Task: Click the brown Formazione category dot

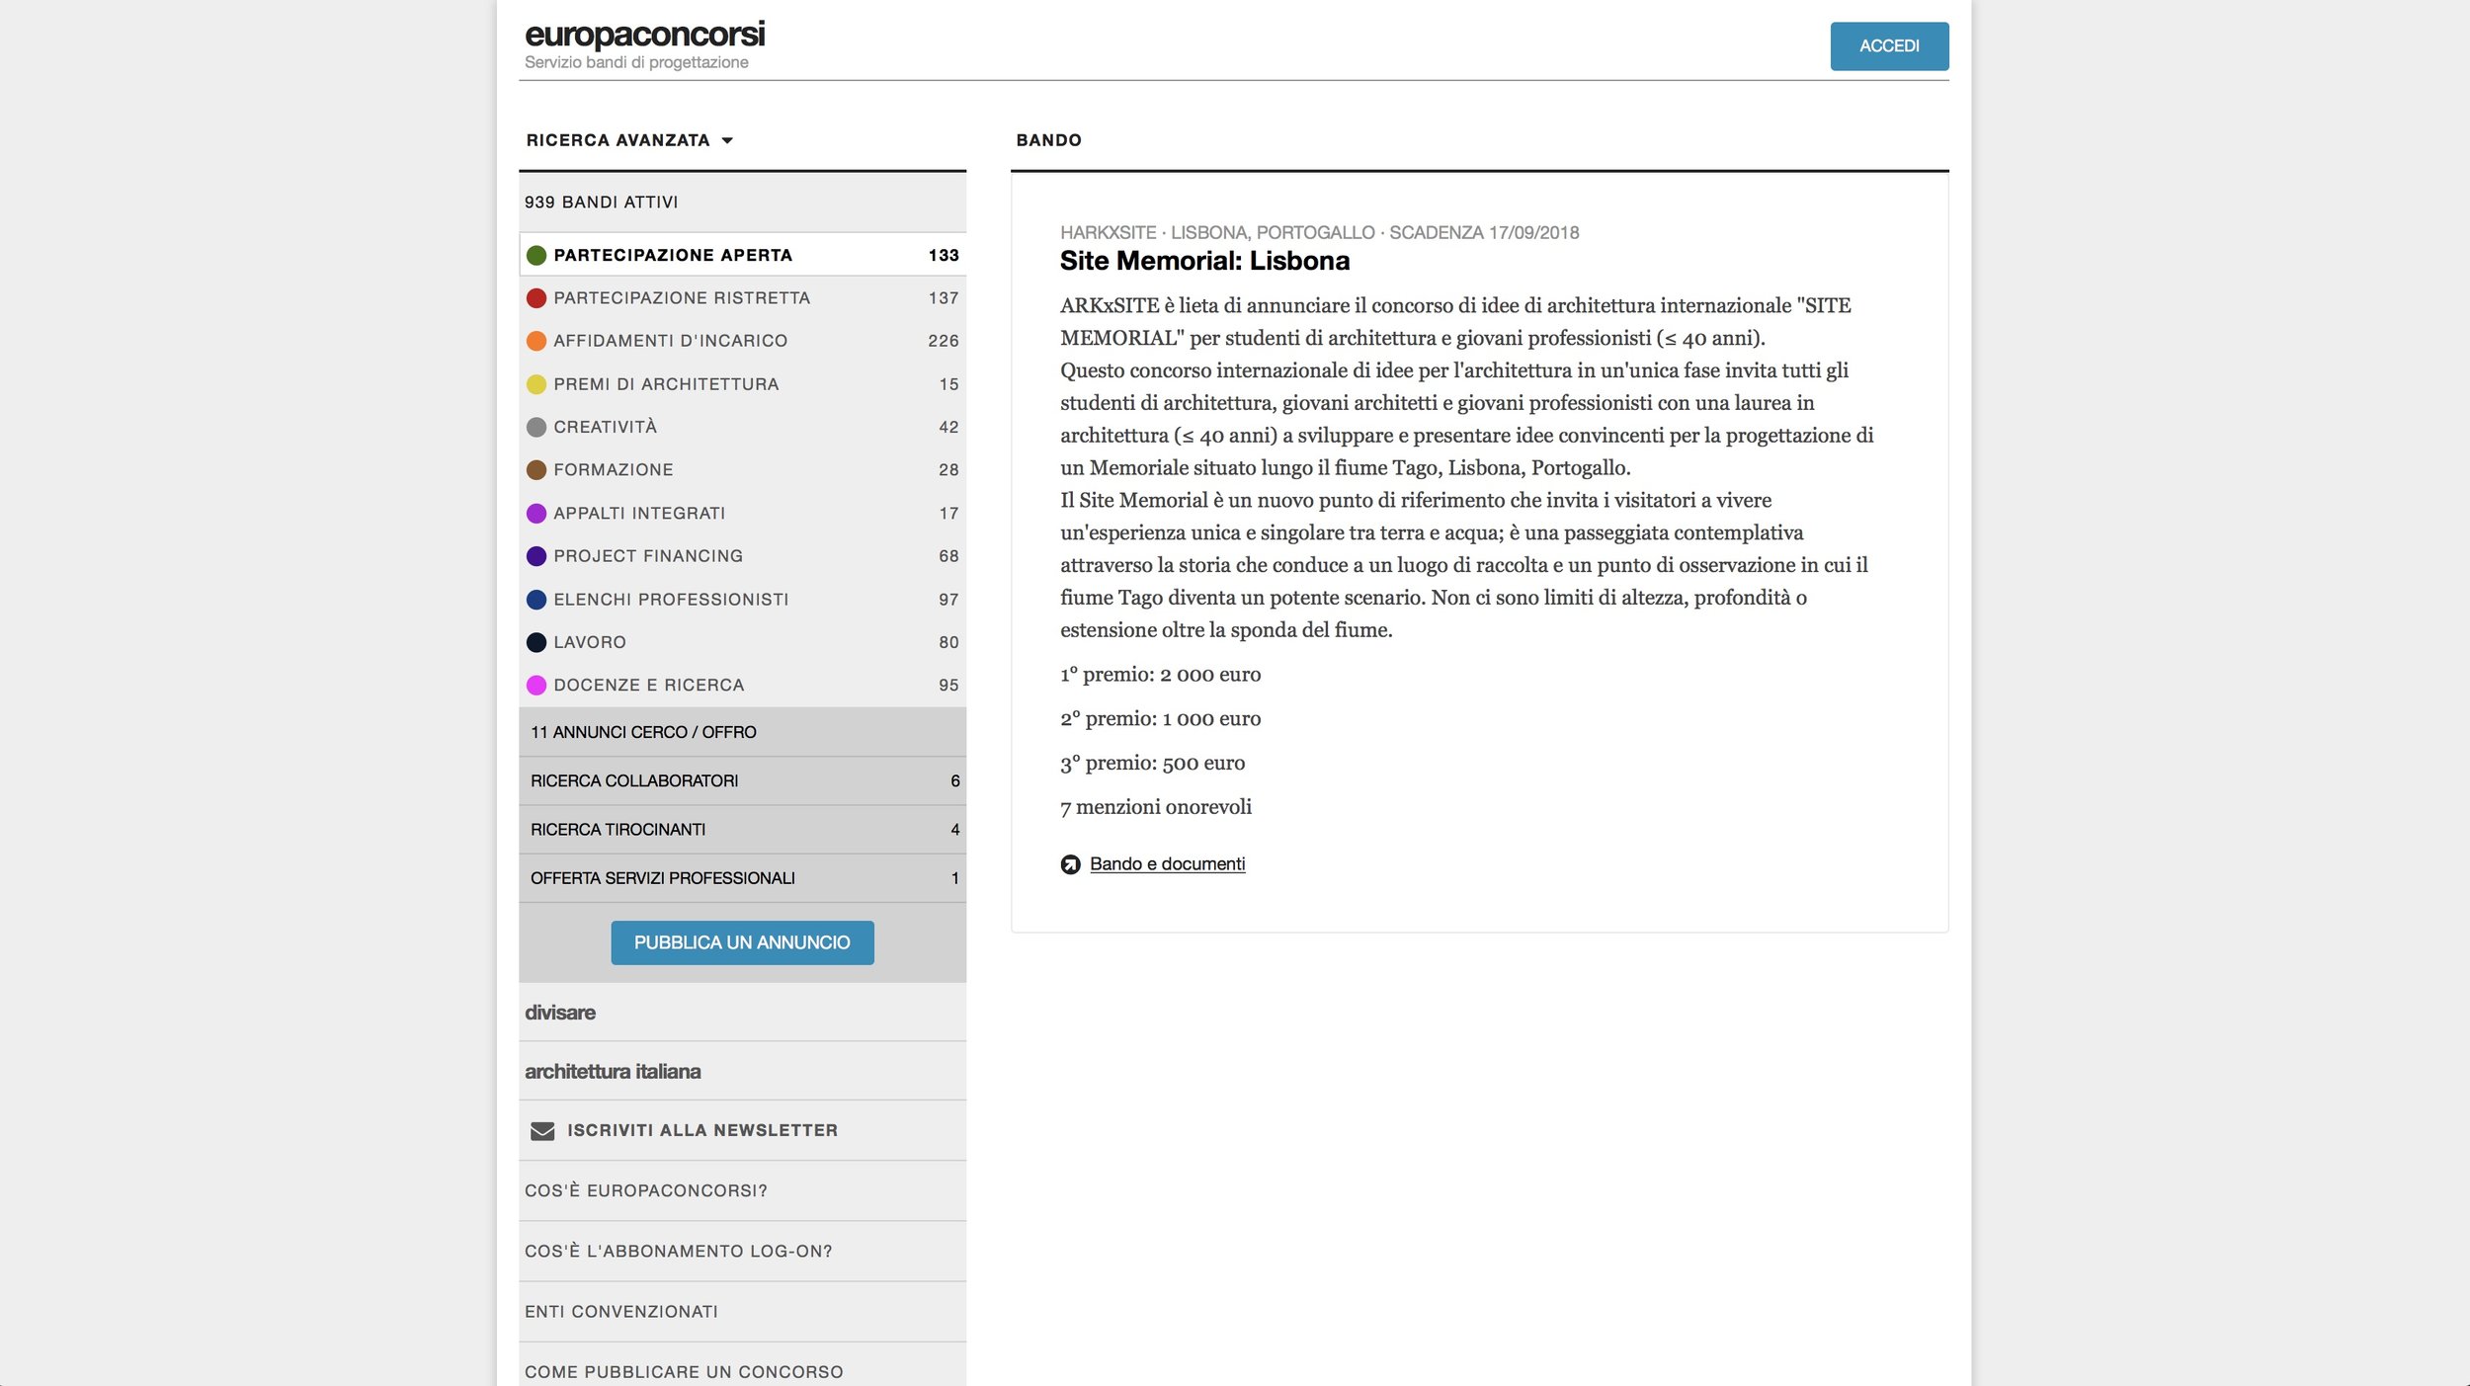Action: tap(536, 470)
